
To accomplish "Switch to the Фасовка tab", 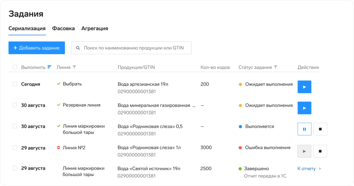I will click(64, 28).
